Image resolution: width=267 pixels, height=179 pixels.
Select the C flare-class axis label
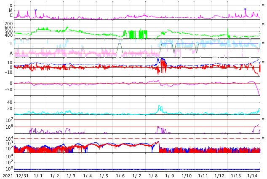tap(11, 15)
